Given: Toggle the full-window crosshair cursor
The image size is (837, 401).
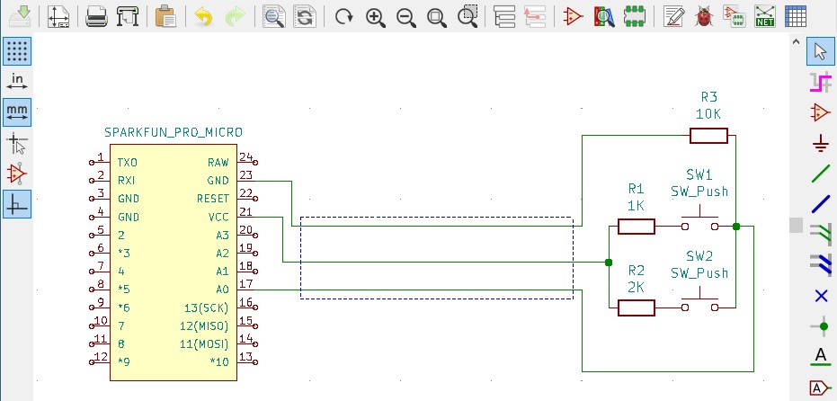Looking at the screenshot, I should click(x=17, y=142).
